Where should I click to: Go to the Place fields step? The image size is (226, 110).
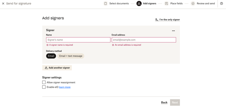176,3
